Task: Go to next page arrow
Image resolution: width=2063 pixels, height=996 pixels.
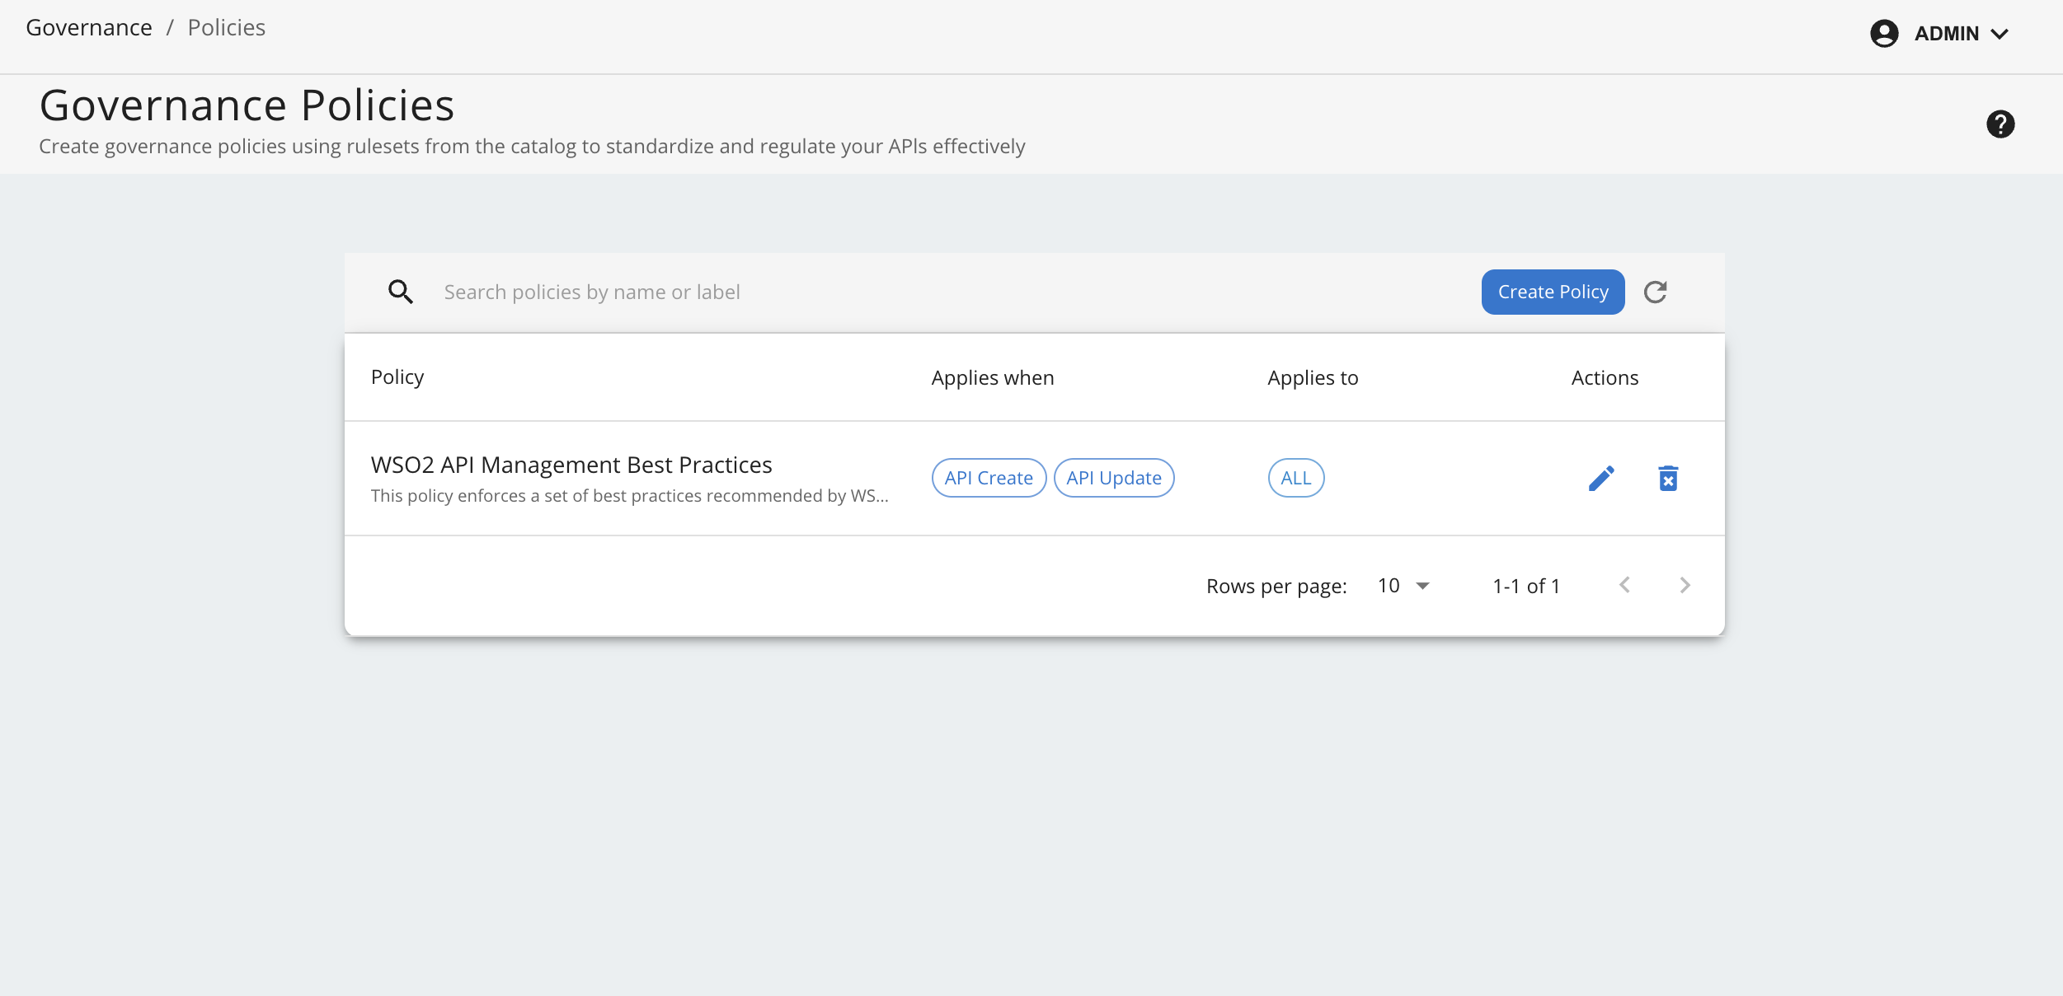Action: pos(1685,586)
